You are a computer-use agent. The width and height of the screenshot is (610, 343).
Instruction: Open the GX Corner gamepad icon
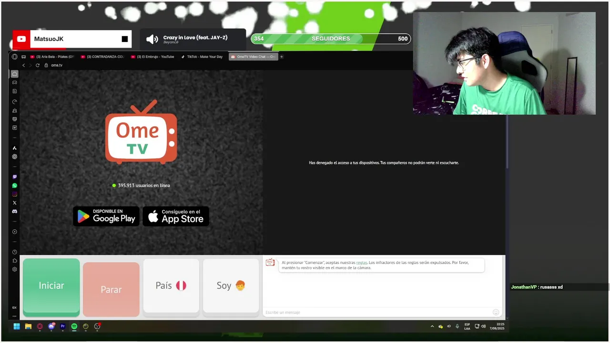(15, 82)
